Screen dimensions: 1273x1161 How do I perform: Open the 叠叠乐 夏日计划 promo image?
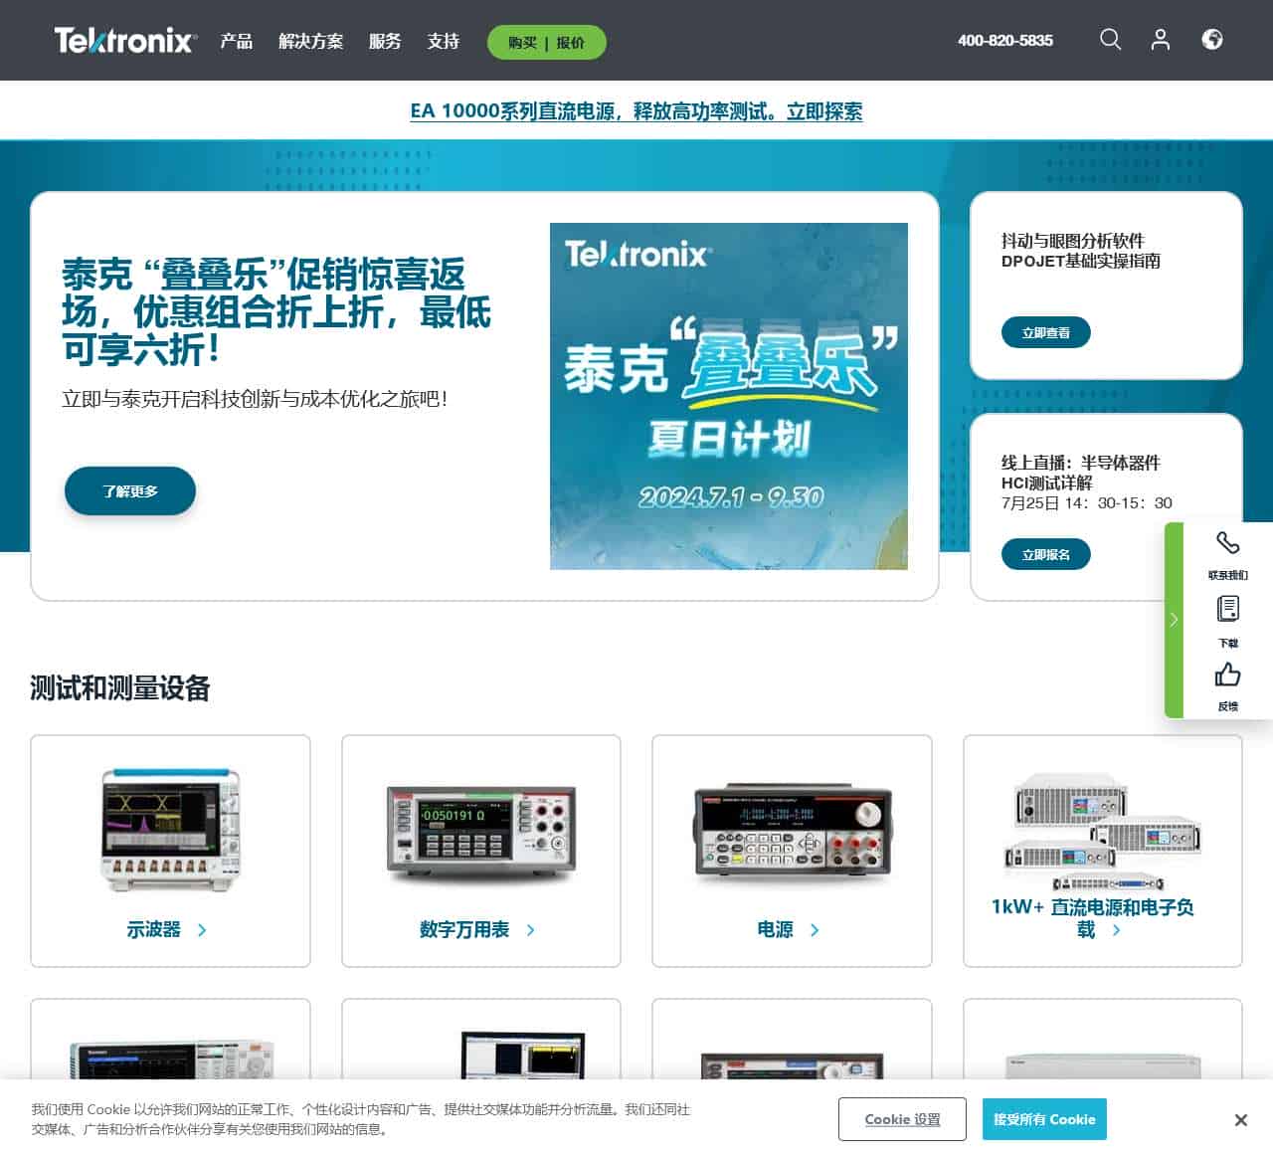point(729,396)
